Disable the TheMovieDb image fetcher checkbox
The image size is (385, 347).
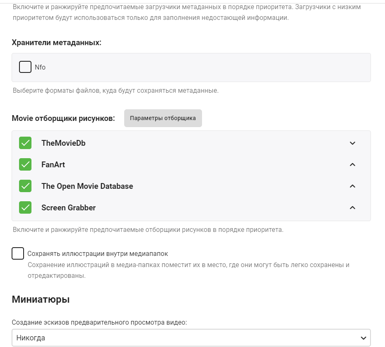coord(25,143)
